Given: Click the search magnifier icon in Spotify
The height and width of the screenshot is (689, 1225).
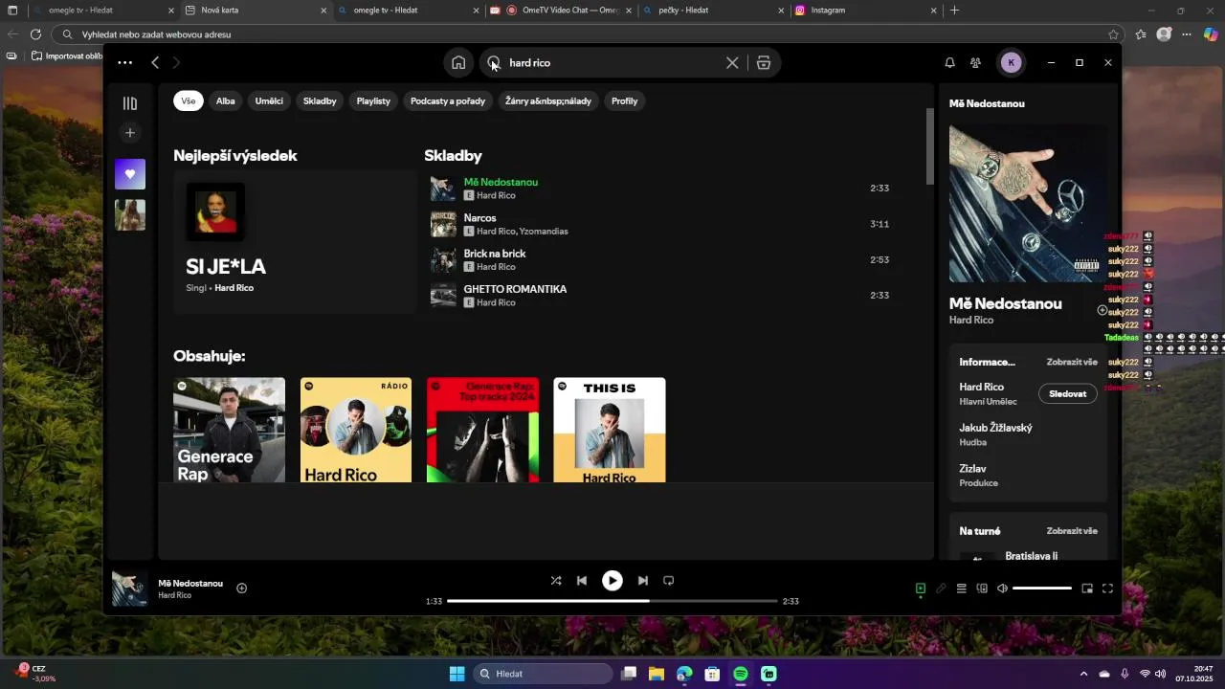Looking at the screenshot, I should pyautogui.click(x=494, y=63).
